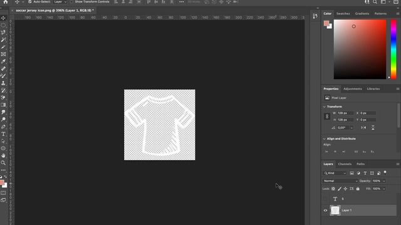Select the History Brush tool
The width and height of the screenshot is (401, 225).
tap(3, 90)
